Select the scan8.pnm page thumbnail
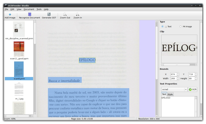Viewport: 206px width, 124px height. (19, 69)
